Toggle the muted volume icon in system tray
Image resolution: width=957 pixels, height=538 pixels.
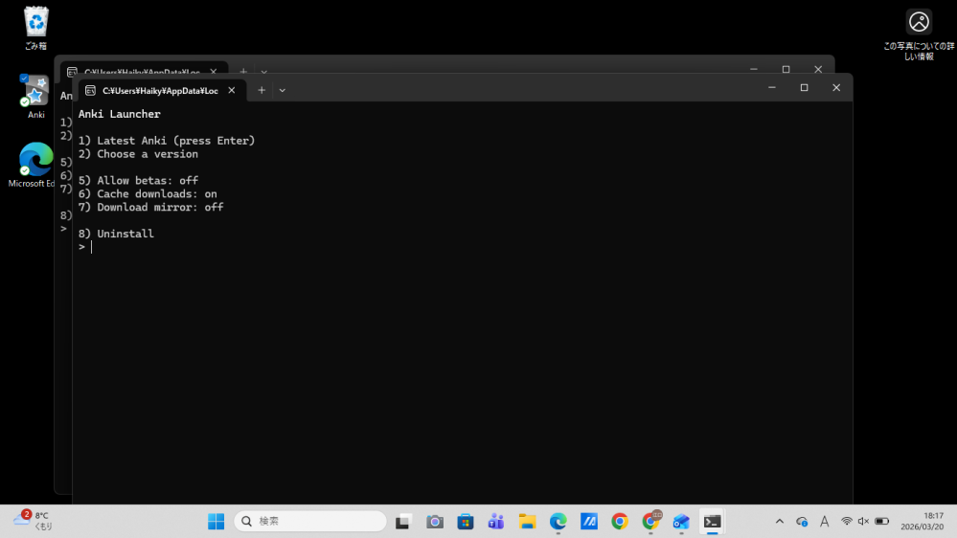[x=863, y=522]
